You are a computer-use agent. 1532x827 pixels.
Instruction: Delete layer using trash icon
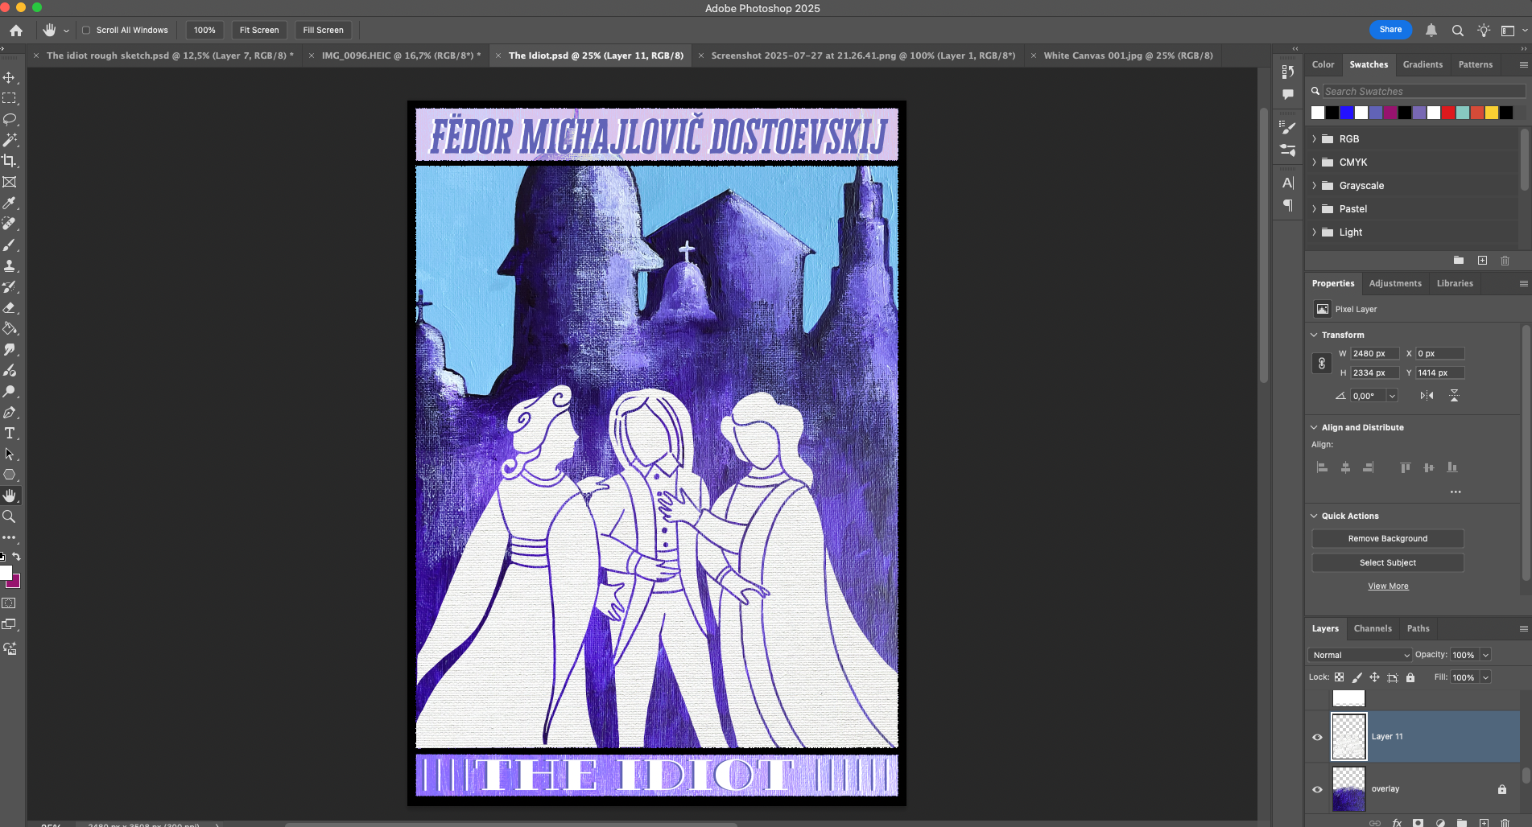(x=1504, y=823)
